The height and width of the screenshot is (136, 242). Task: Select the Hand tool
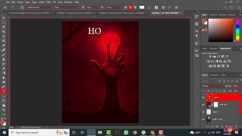click(3, 105)
